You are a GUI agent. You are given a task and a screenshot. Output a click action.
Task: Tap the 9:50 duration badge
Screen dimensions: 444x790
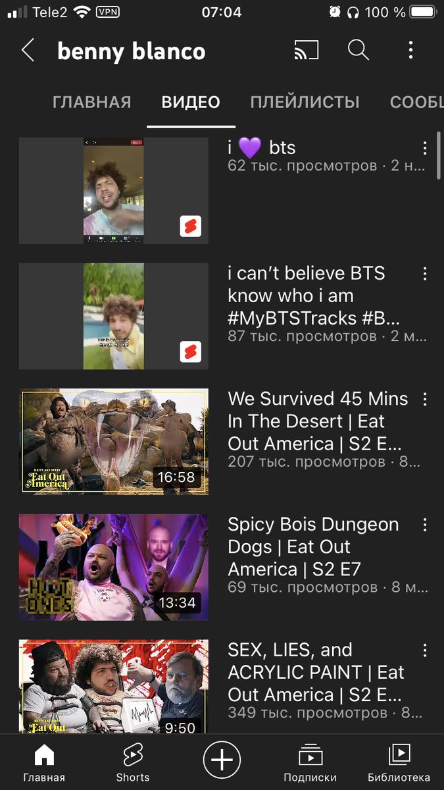click(x=180, y=727)
